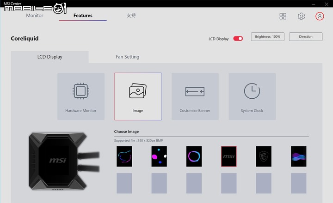Click the third empty custom image slot
333x203 pixels.
click(x=194, y=183)
